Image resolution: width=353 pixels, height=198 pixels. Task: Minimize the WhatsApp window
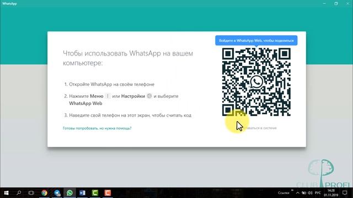coord(324,4)
